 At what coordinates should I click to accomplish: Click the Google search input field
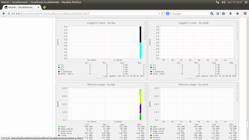tap(190, 14)
